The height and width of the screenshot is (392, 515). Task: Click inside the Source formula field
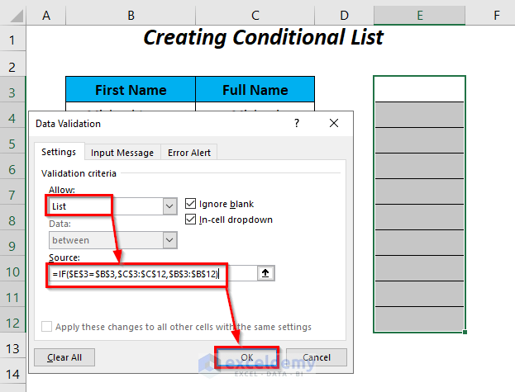pos(153,273)
